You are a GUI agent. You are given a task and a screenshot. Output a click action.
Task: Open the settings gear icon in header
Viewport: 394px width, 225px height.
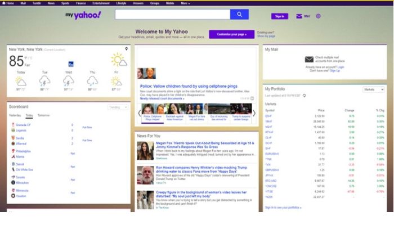[x=318, y=16]
